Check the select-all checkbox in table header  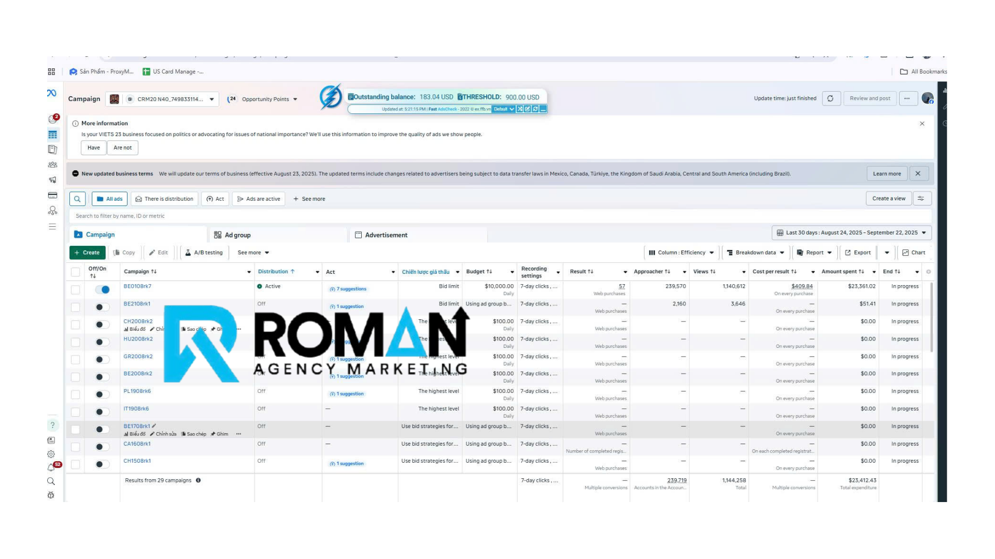(x=76, y=272)
